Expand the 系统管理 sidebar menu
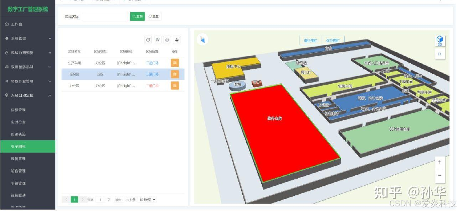 click(28, 38)
